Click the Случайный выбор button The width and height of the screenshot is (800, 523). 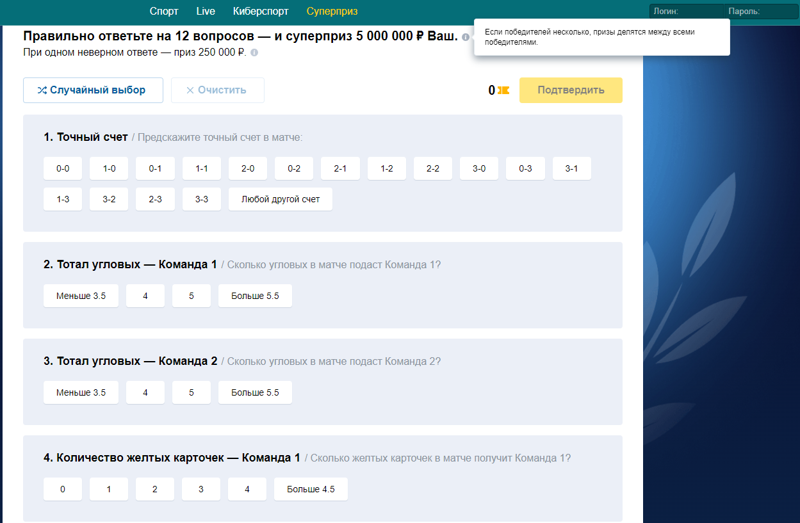click(93, 90)
